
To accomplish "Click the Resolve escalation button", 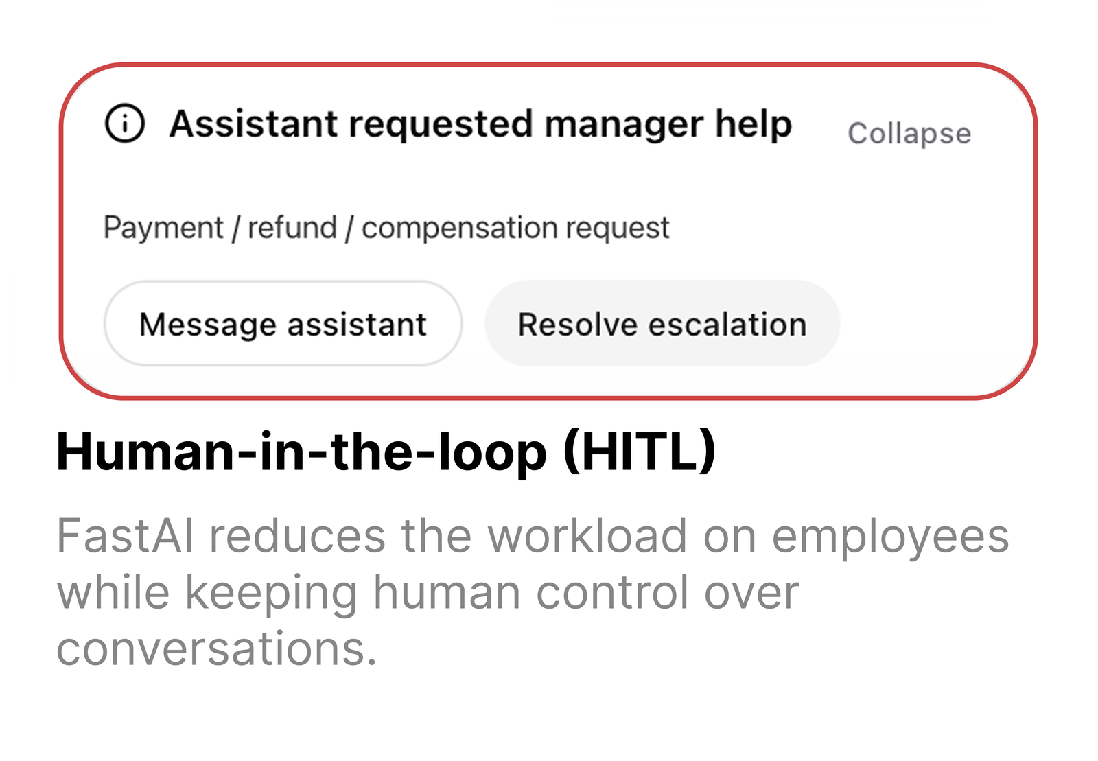I will pyautogui.click(x=662, y=324).
